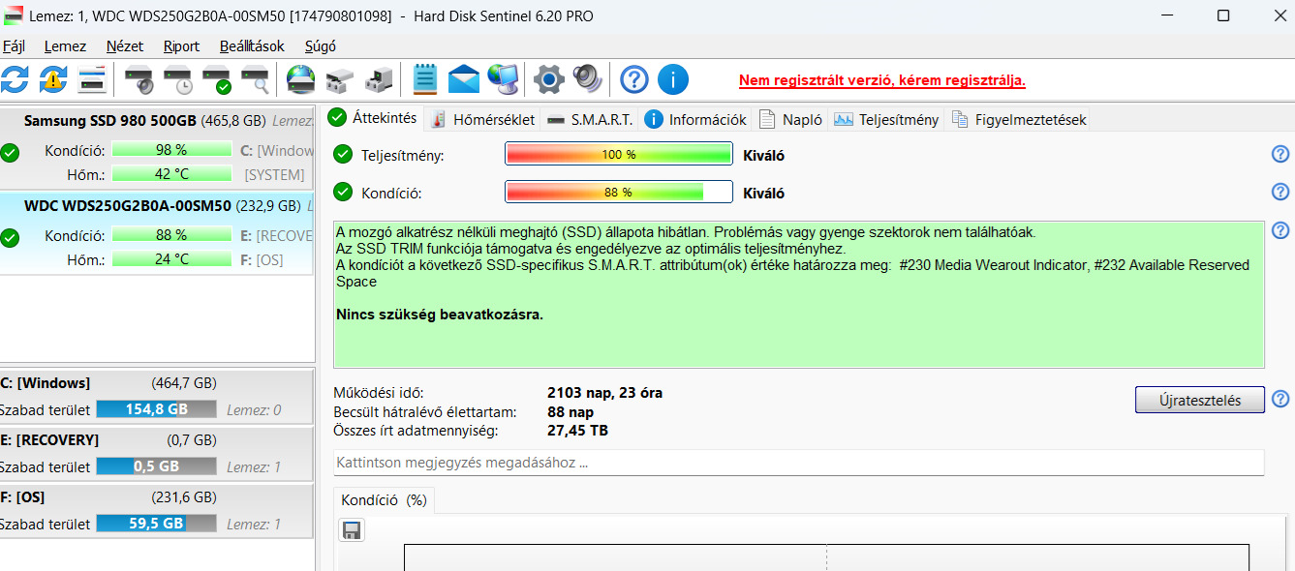Open the blue notepad report icon
Viewport: 1295px width, 571px height.
(425, 78)
